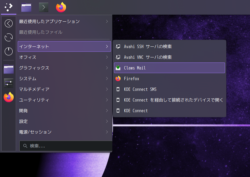Open 最近使用したアプリケーション menu item
This screenshot has height=177, width=250.
tap(64, 21)
